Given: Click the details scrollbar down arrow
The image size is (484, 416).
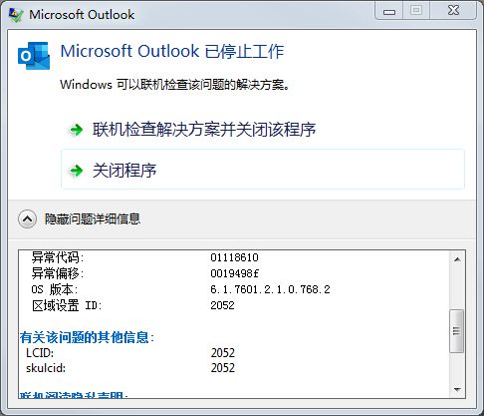Looking at the screenshot, I should point(457,389).
